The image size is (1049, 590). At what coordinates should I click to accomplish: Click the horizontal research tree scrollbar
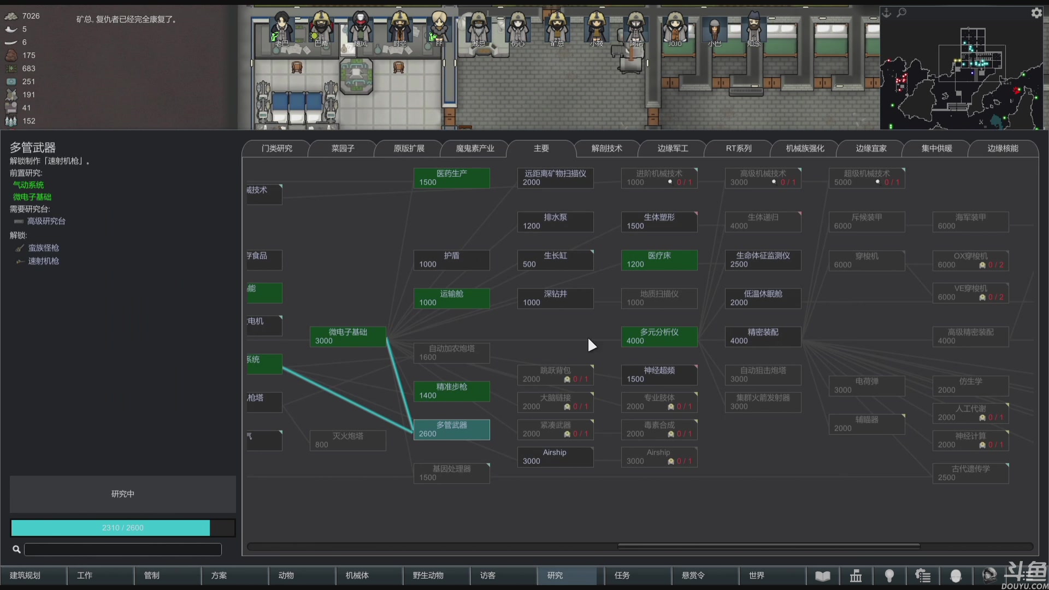click(x=768, y=546)
